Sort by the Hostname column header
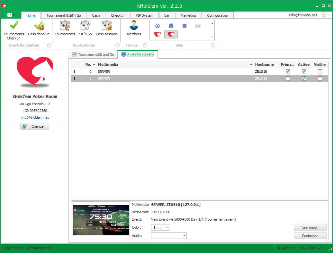 pos(267,64)
